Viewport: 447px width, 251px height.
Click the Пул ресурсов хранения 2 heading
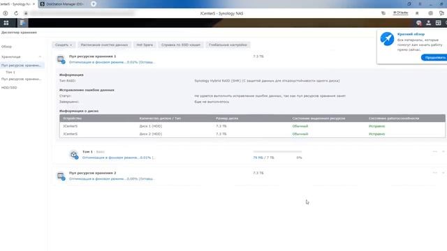pyautogui.click(x=92, y=173)
